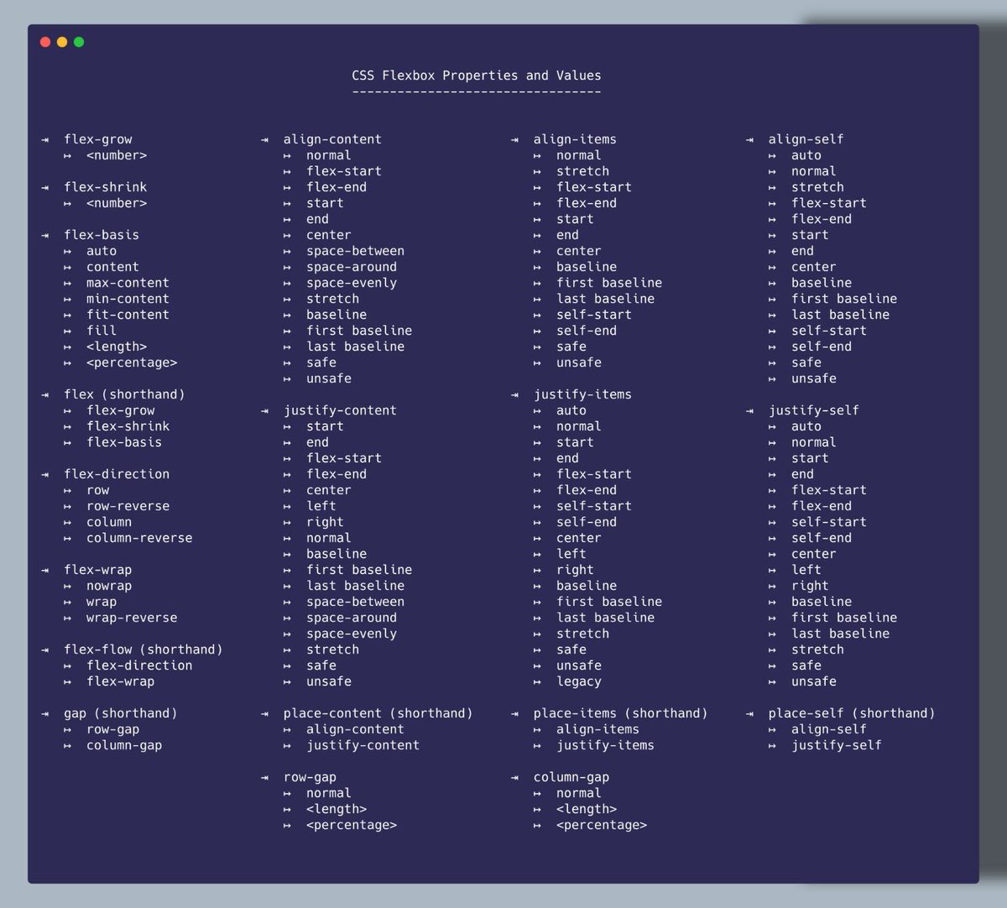1007x908 pixels.
Task: Click the 'justify-items' property heading
Action: point(582,394)
